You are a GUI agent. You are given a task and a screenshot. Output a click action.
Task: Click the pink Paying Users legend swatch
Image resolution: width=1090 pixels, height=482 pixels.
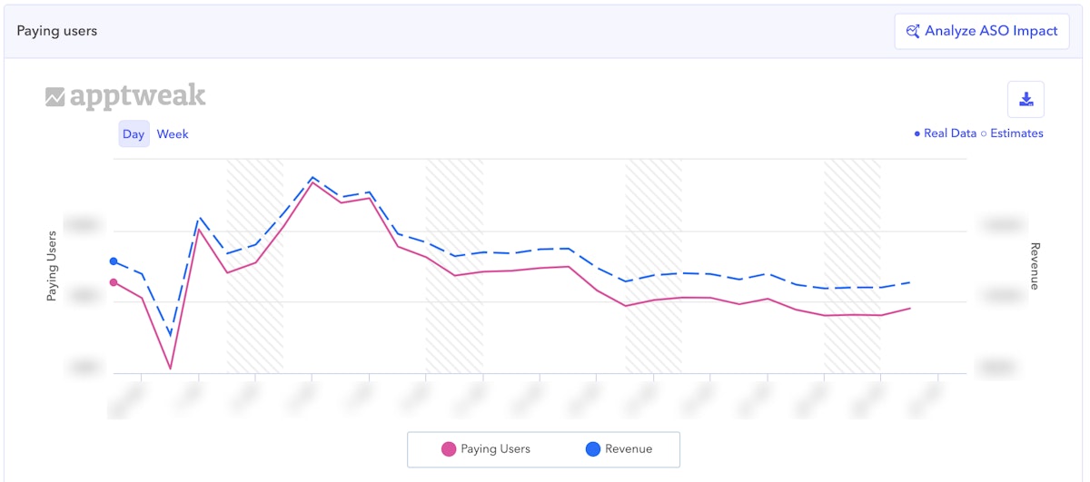coord(448,448)
